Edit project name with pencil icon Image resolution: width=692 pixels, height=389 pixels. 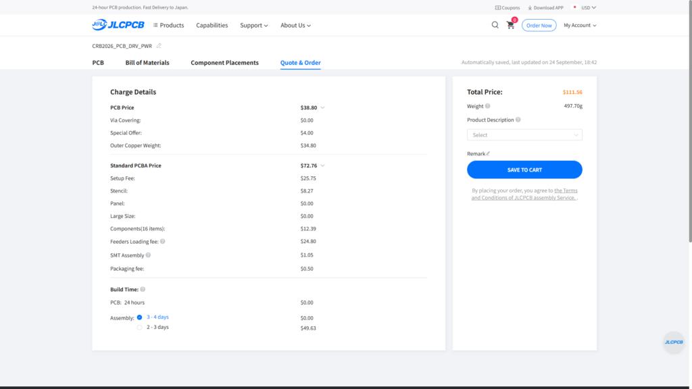tap(159, 46)
